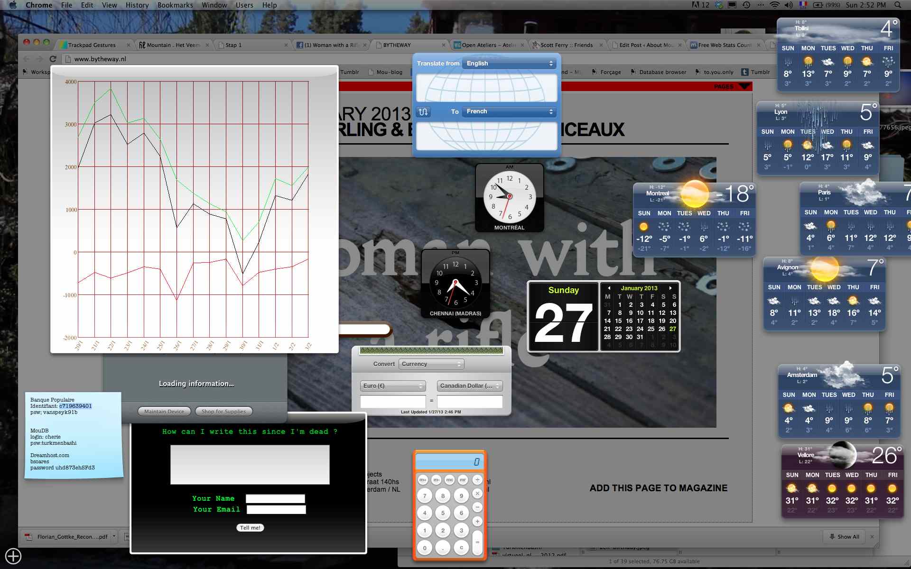Click the Euro amount input field
This screenshot has height=569, width=911.
click(393, 402)
